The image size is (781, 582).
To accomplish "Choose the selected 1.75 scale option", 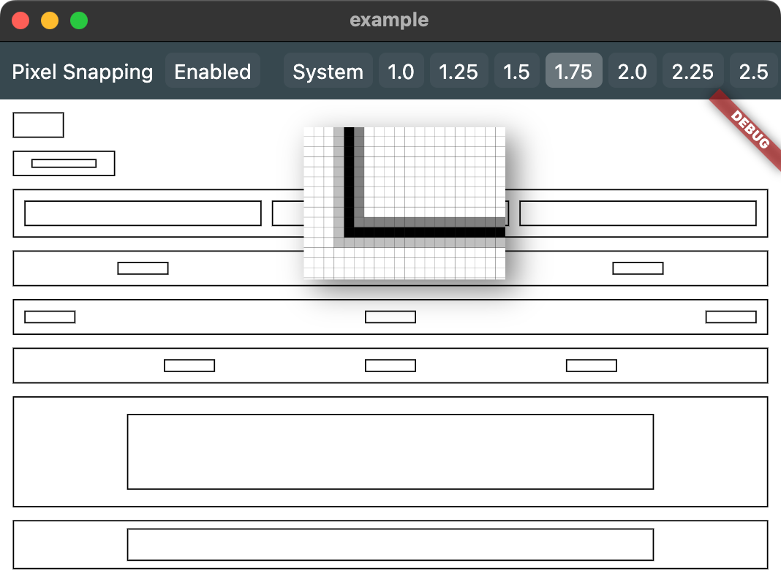I will [574, 71].
